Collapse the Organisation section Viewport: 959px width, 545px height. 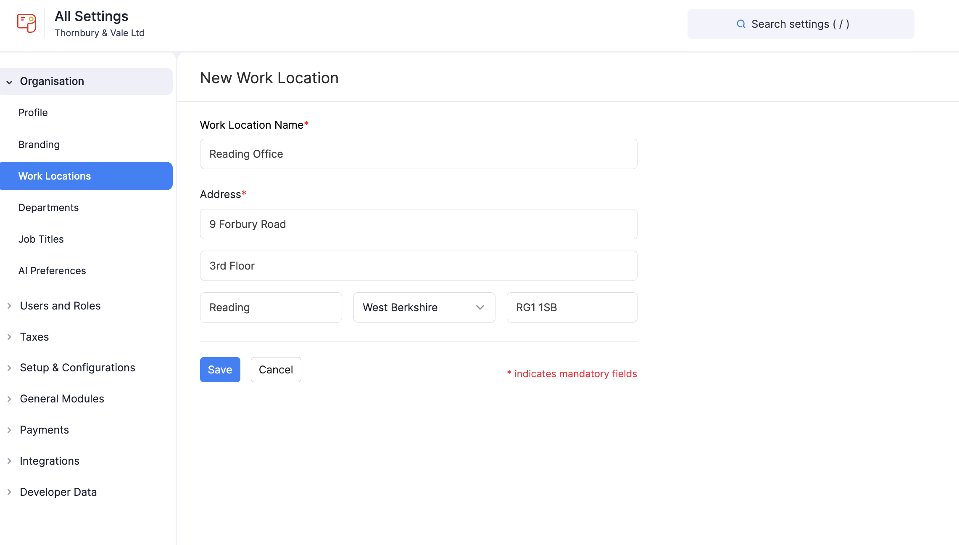[86, 81]
